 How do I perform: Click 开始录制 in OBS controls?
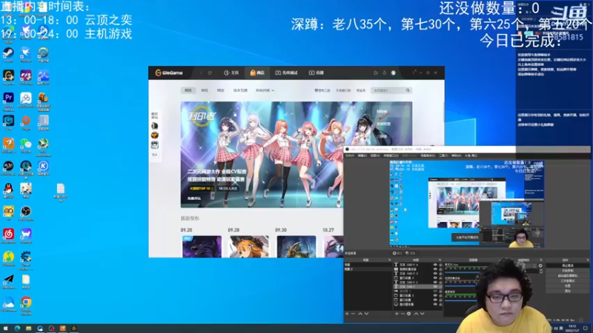[x=568, y=270]
